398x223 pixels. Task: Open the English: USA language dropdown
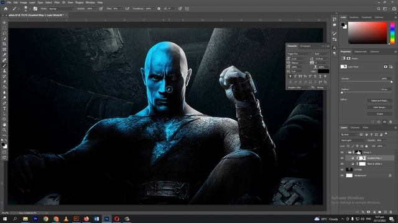tap(298, 87)
